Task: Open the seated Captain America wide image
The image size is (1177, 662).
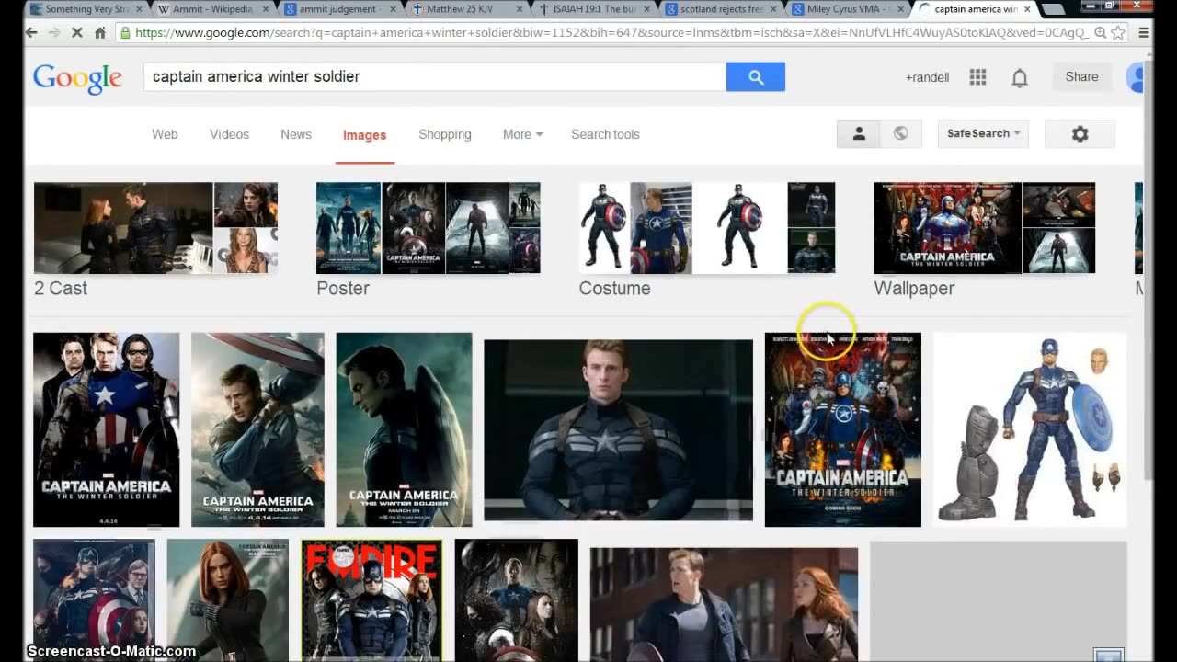Action: 618,430
